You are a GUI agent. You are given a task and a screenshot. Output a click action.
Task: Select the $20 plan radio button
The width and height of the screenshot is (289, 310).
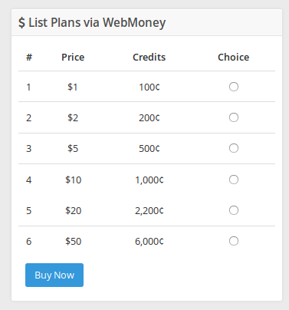point(234,210)
